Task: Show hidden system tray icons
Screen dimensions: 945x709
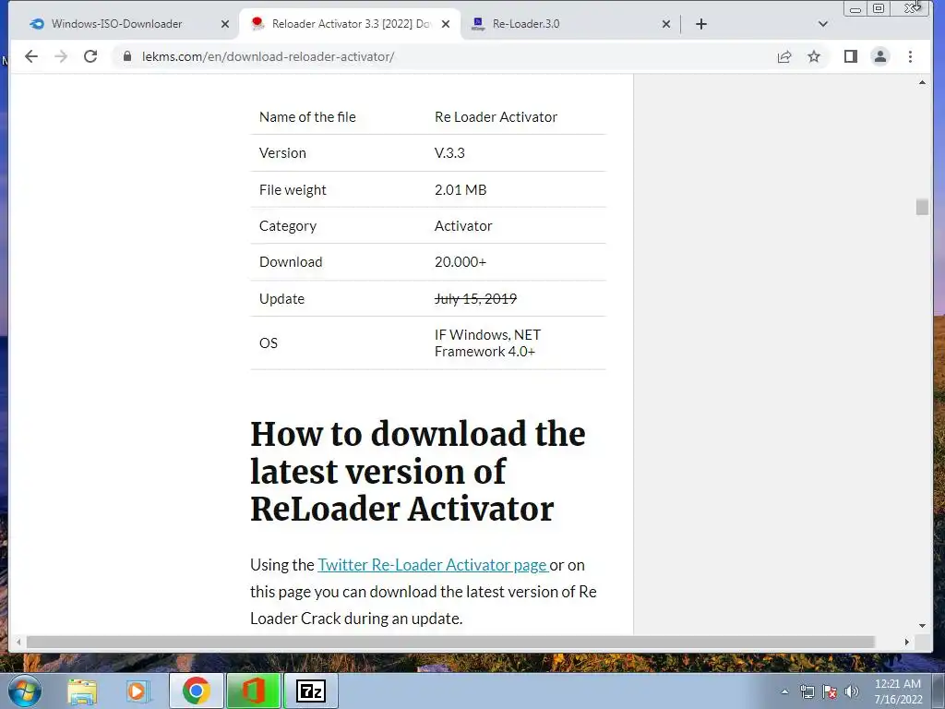Action: tap(784, 692)
